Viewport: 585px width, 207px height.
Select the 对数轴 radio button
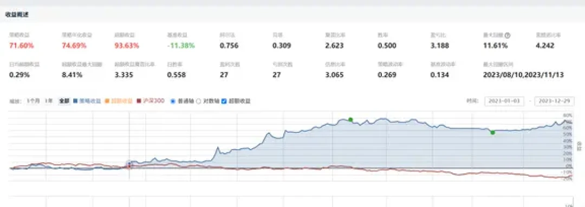pyautogui.click(x=198, y=101)
